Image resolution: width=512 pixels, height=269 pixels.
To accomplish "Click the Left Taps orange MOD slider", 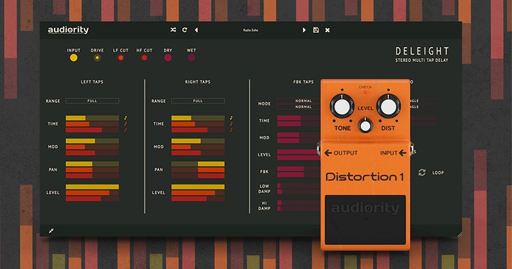I will tap(92, 147).
